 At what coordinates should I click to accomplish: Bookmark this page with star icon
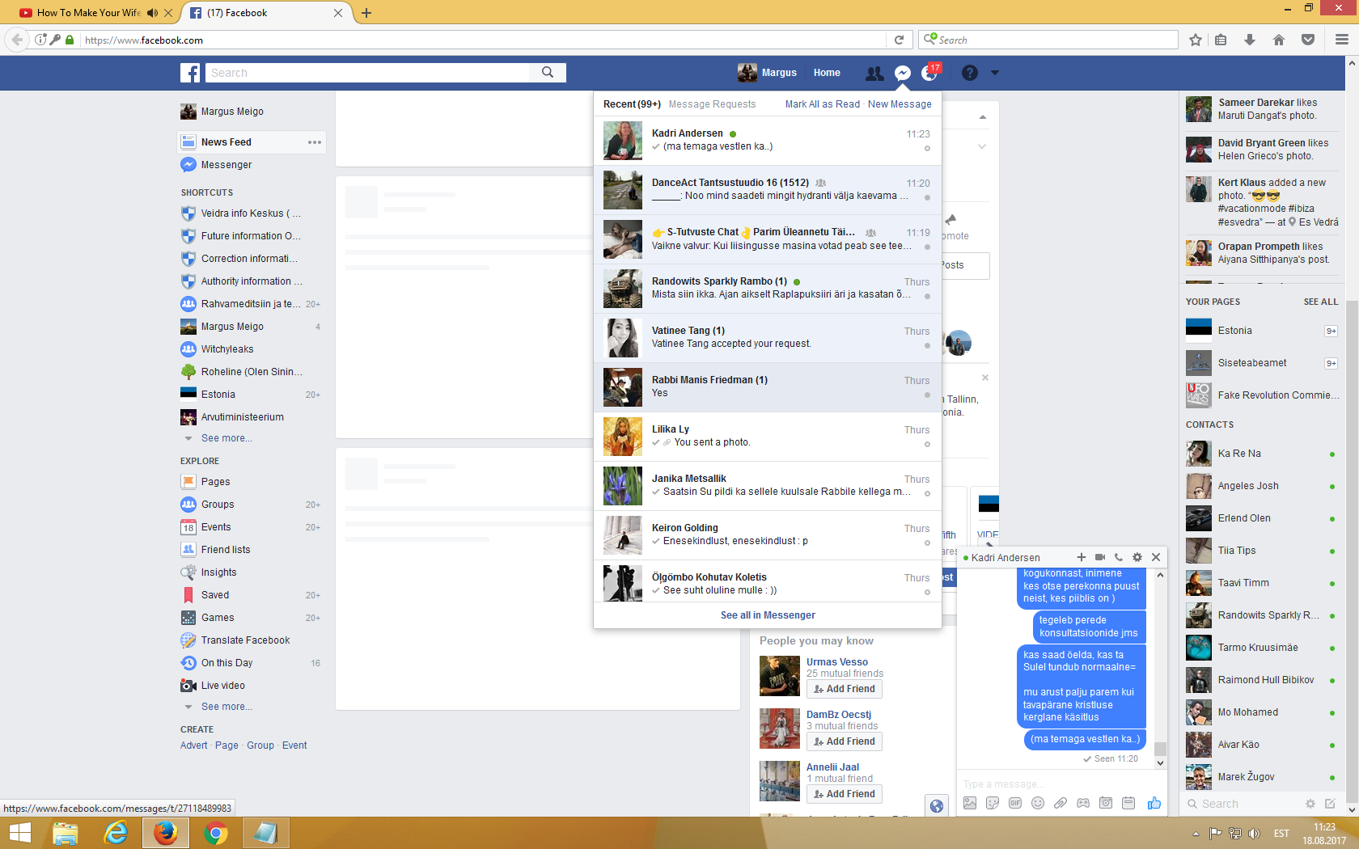1196,40
